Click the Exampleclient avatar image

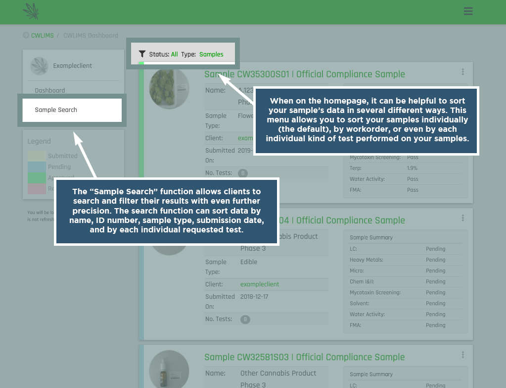click(x=40, y=66)
